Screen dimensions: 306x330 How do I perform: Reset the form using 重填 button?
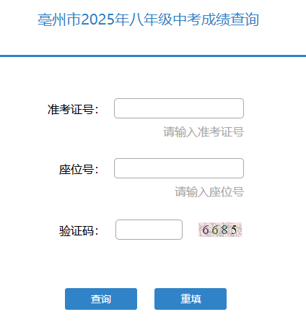pos(191,299)
